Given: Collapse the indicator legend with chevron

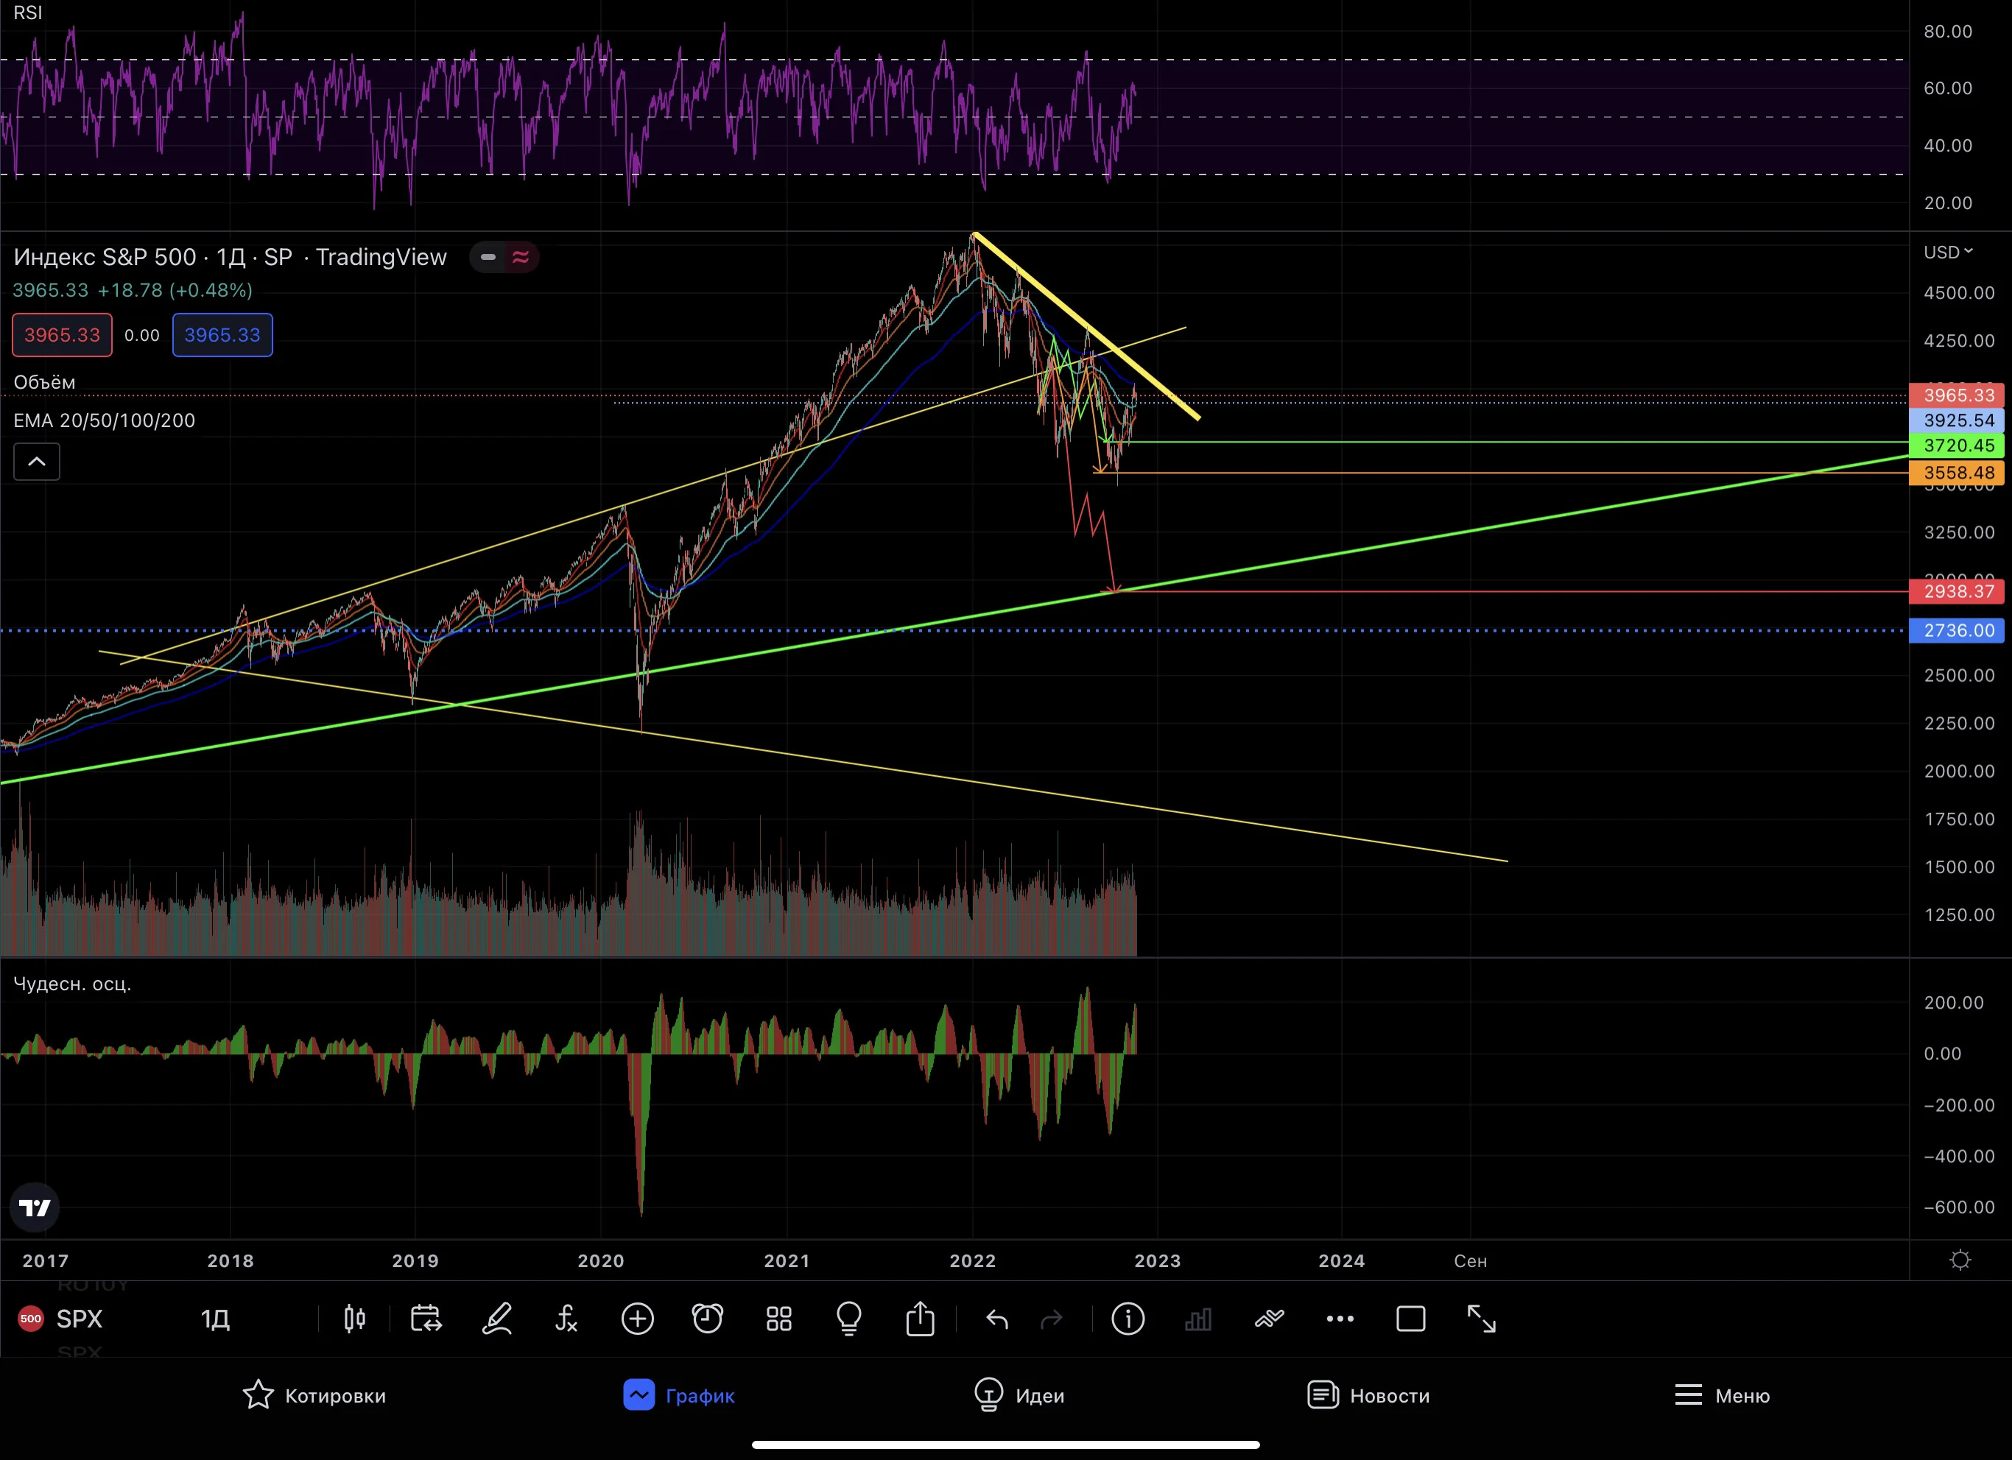Looking at the screenshot, I should pyautogui.click(x=36, y=461).
